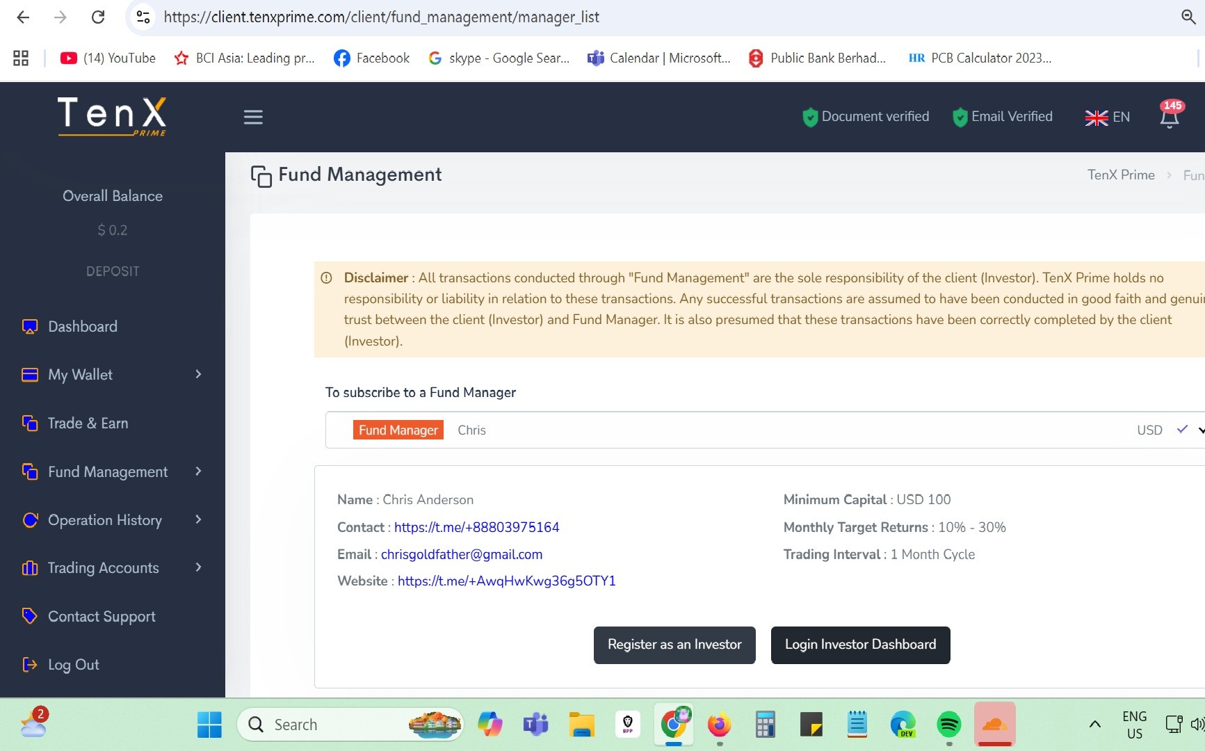Click the browser address bar URL

382,17
